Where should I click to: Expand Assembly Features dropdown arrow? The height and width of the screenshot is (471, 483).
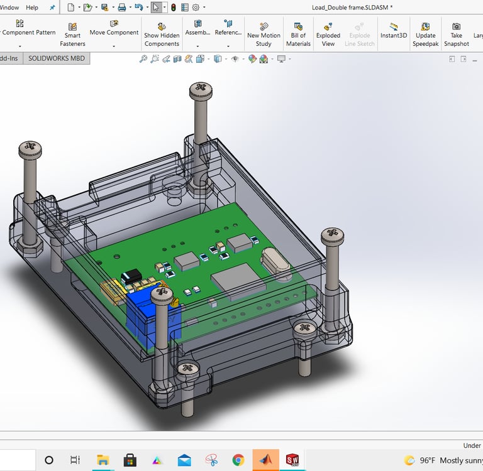click(x=198, y=46)
